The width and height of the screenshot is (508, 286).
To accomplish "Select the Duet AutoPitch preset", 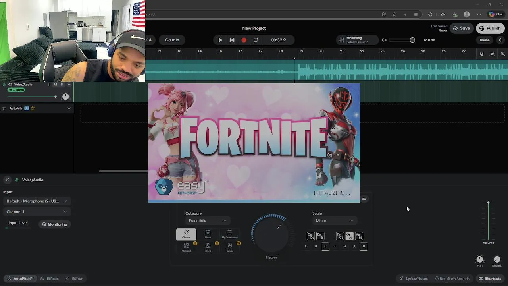I will point(208,234).
